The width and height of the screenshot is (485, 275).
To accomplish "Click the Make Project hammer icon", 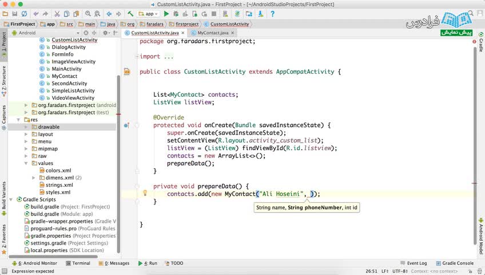I will coord(131,13).
